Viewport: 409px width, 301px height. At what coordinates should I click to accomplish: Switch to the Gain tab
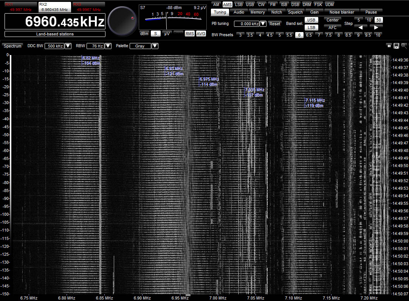(314, 12)
